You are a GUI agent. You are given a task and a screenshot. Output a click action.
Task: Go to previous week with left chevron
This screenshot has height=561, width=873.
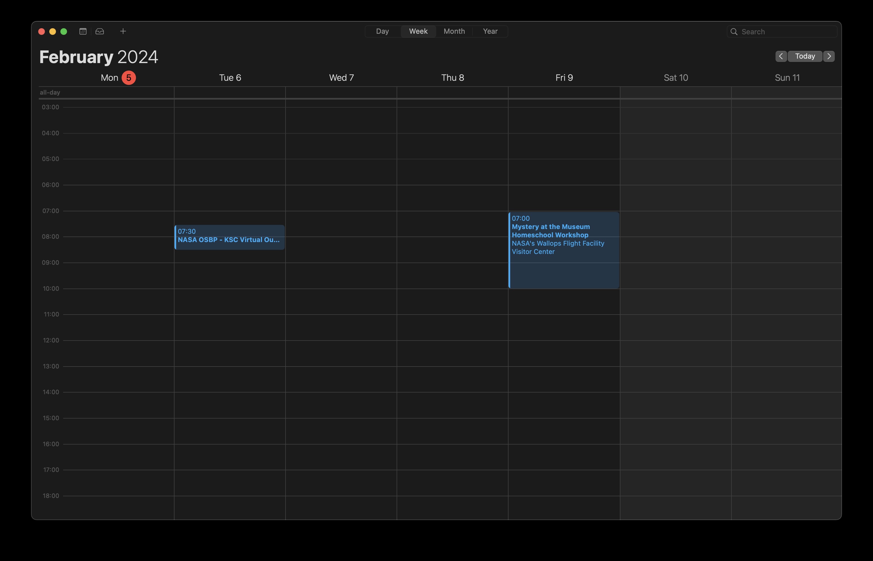click(x=781, y=56)
